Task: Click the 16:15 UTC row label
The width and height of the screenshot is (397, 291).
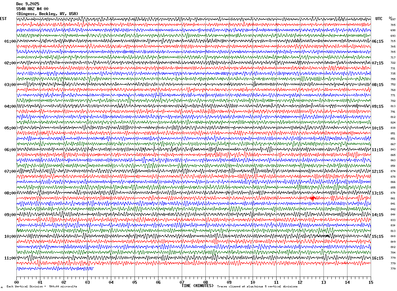Action: pyautogui.click(x=378, y=258)
